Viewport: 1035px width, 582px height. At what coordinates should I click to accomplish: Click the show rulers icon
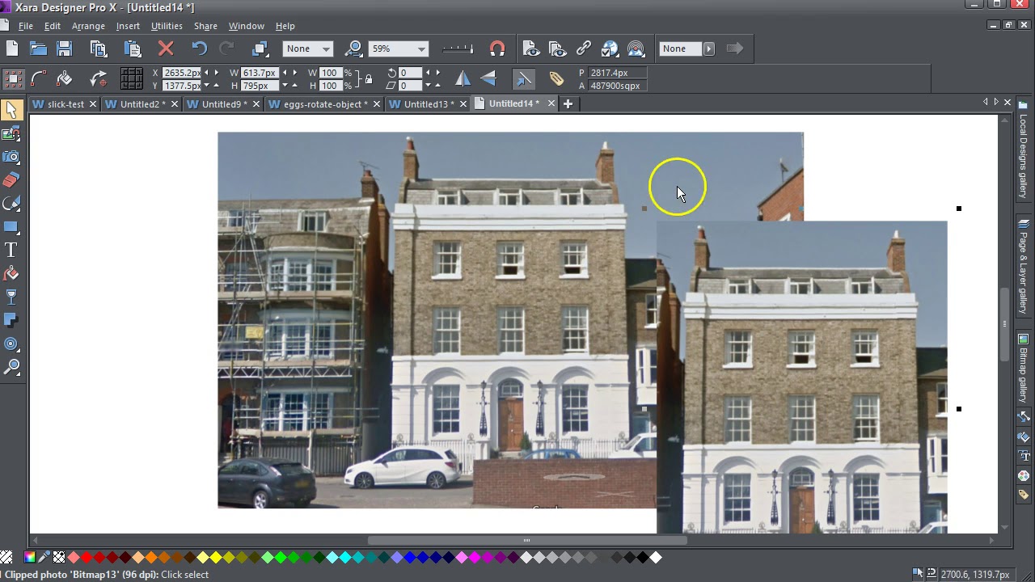[458, 48]
